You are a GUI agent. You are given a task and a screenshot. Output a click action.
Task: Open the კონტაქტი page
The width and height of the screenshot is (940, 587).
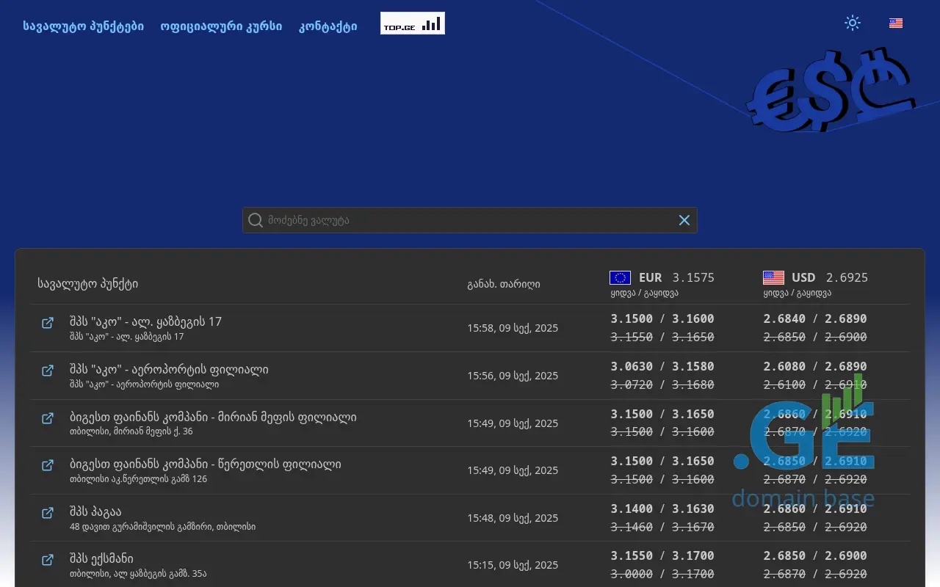[328, 26]
